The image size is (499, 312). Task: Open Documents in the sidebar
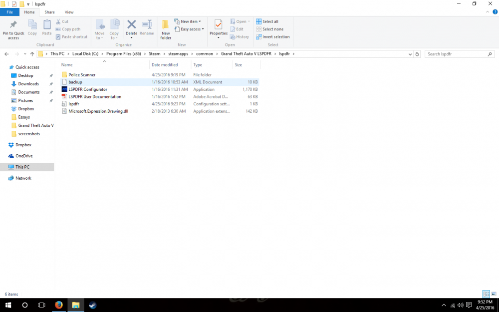coord(28,92)
